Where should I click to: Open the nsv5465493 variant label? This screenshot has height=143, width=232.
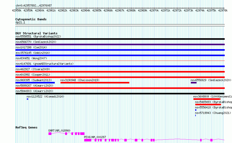(213, 102)
